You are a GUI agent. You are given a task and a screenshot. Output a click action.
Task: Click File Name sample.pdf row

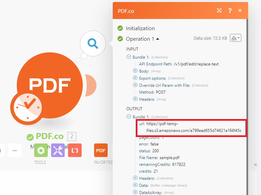point(159,158)
